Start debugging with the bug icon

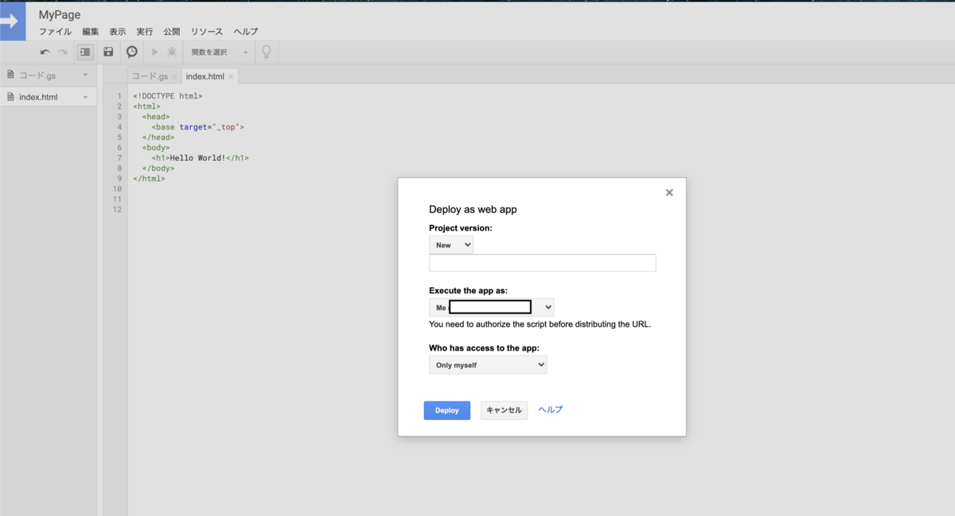click(172, 52)
